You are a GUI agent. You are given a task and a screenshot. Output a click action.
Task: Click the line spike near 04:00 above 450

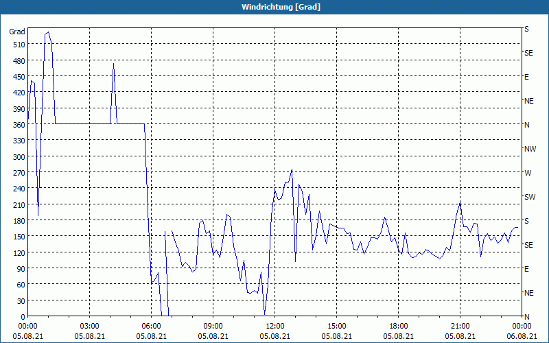coord(113,64)
